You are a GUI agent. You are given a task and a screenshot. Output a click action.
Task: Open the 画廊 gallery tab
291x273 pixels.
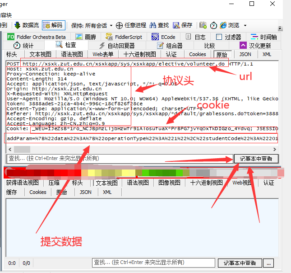tap(86, 37)
